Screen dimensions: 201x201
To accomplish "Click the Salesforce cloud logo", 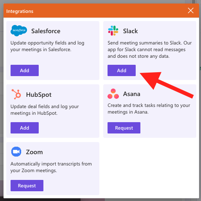I will coord(19,30).
